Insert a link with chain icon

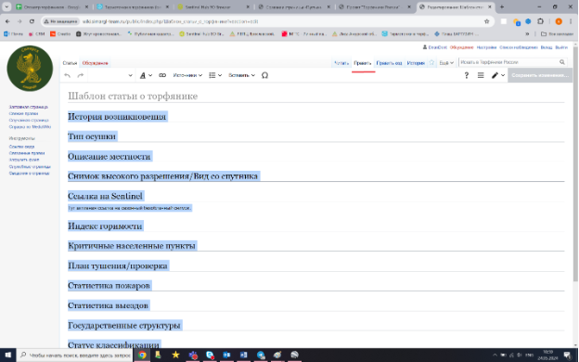tap(162, 75)
